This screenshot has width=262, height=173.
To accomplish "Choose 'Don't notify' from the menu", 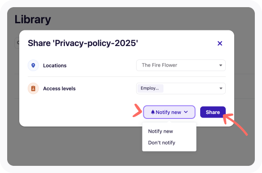I will coord(162,143).
